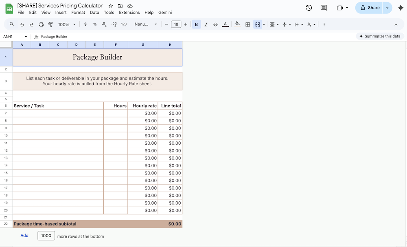Toggle italic formatting
The image size is (407, 247).
coord(206,24)
